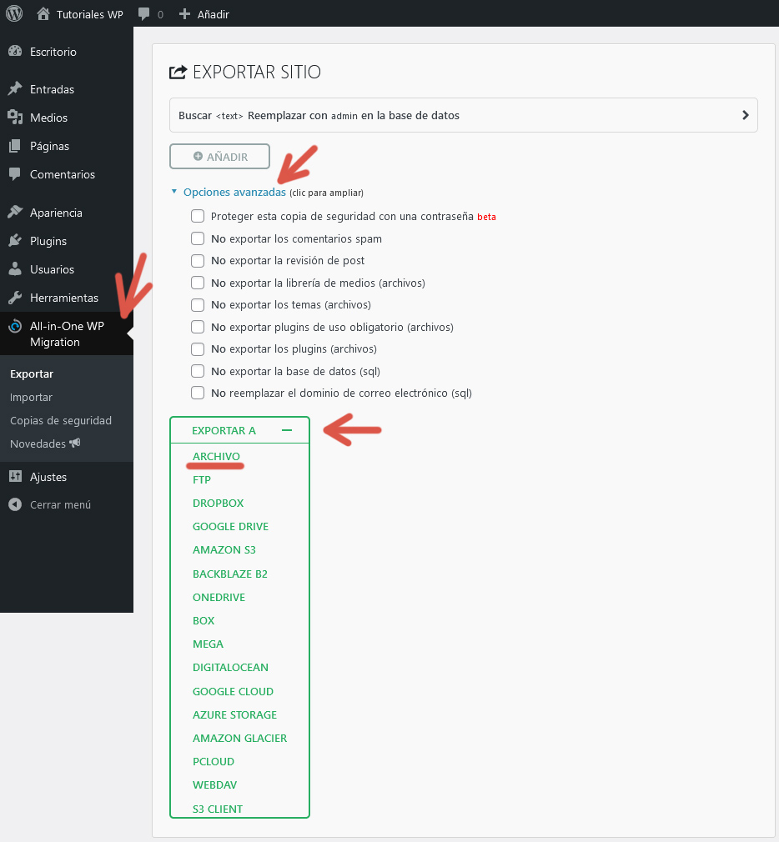779x842 pixels.
Task: Click the Entradas pushpin icon
Action: pyautogui.click(x=15, y=88)
